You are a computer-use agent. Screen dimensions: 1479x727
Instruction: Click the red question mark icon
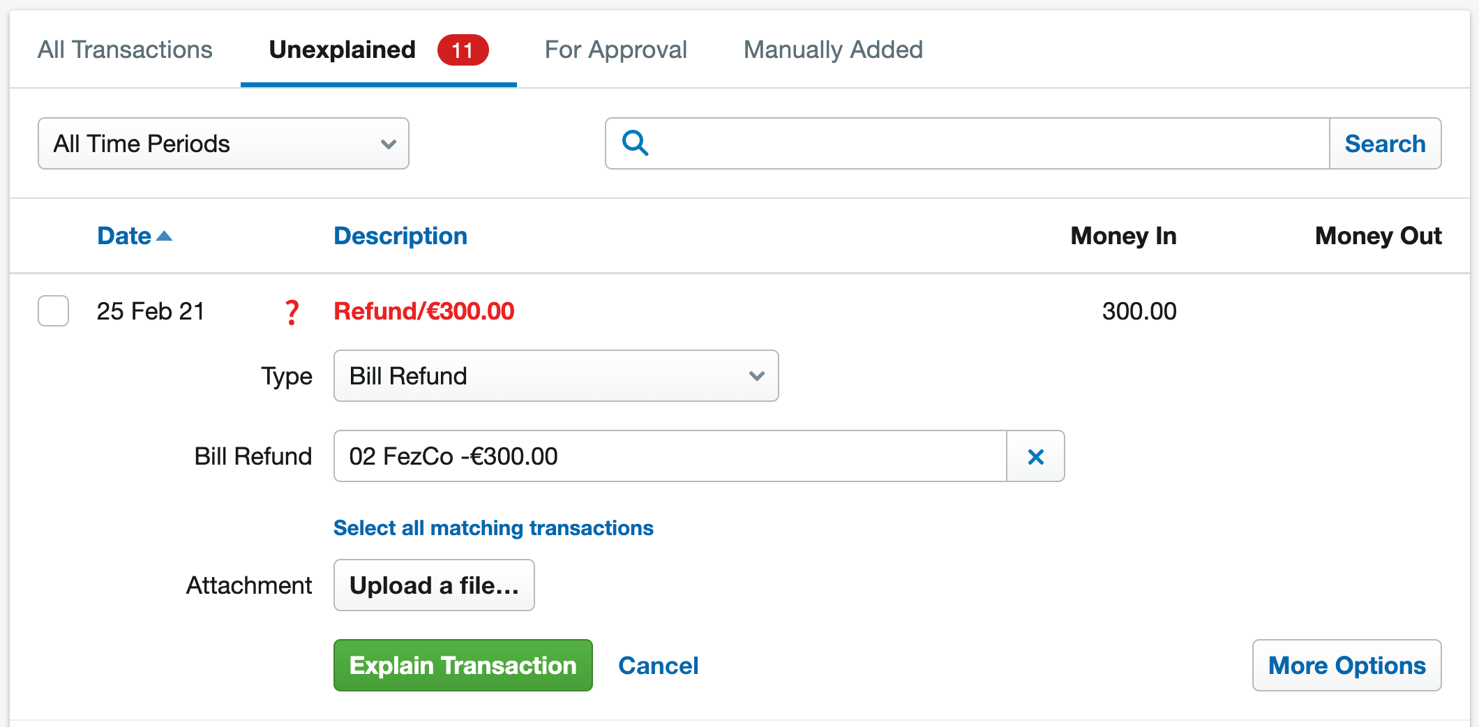[x=292, y=312]
